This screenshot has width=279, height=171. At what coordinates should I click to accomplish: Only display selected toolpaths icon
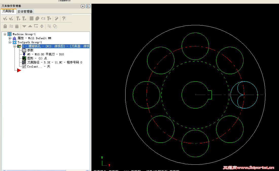pos(49,26)
